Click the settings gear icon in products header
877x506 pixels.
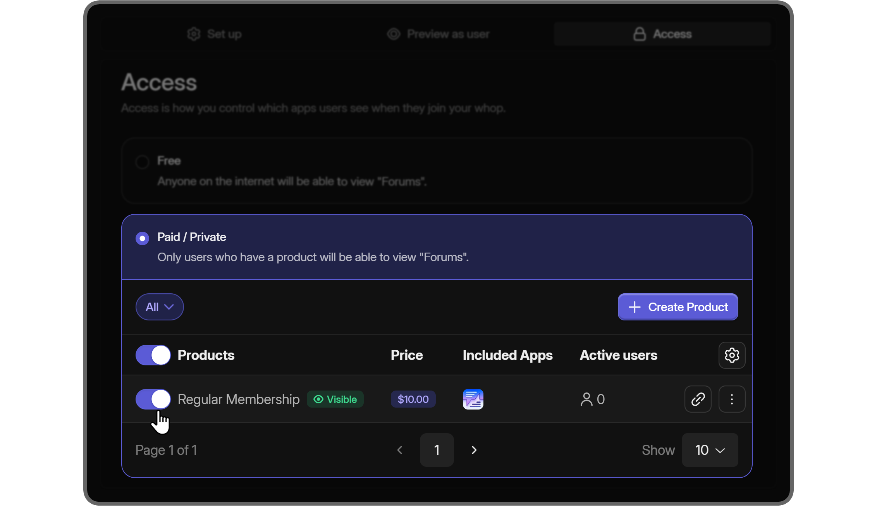732,355
